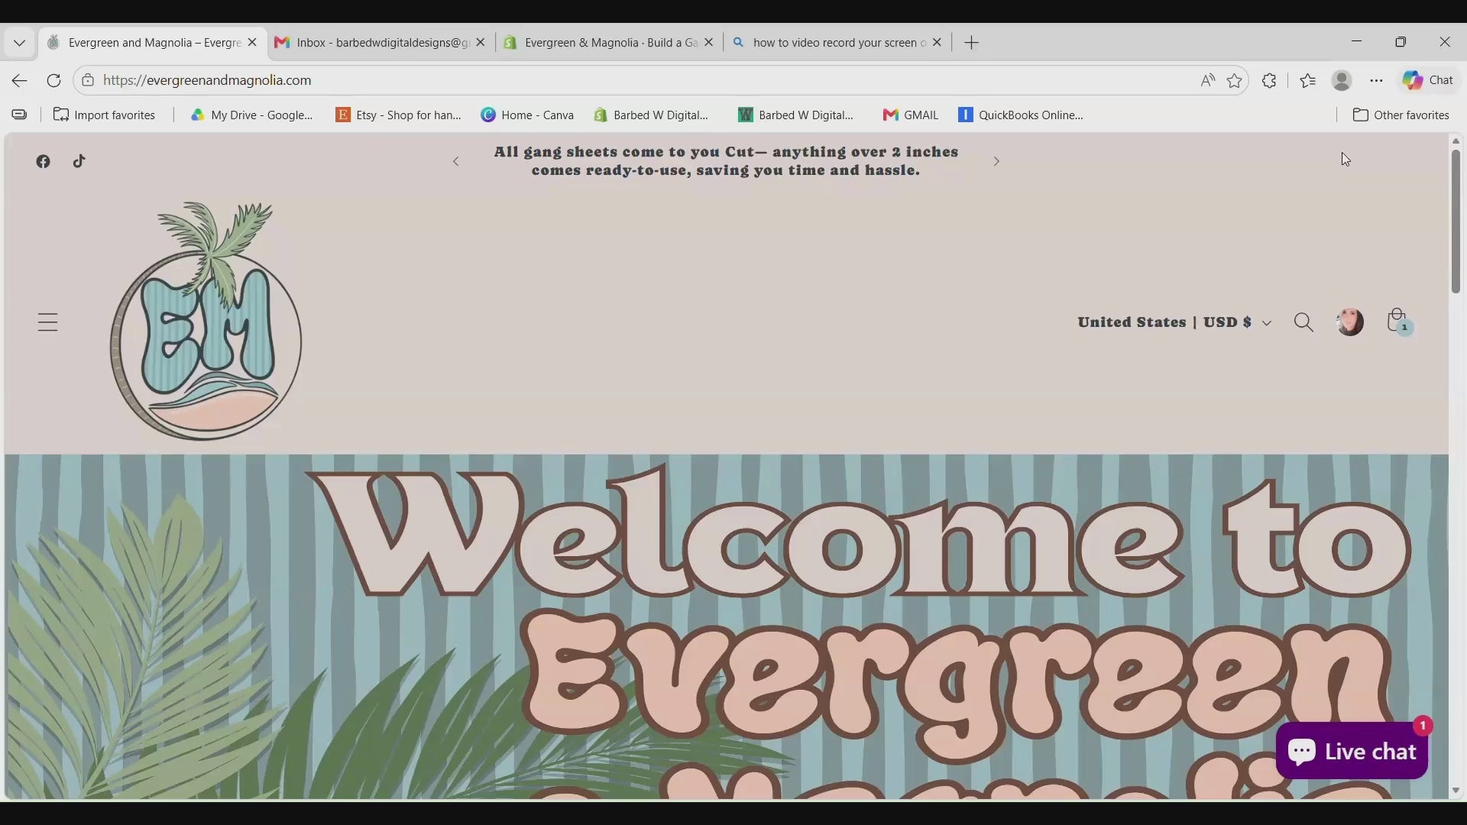Screen dimensions: 1467x825
Task: Open browser Settings and more menu
Action: [1376, 80]
